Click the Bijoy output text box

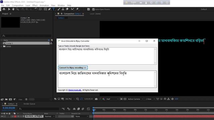tap(107, 79)
